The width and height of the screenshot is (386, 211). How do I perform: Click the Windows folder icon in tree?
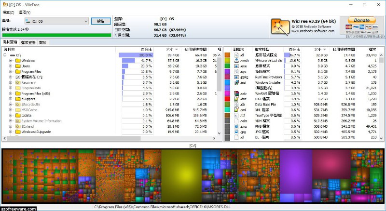click(18, 61)
